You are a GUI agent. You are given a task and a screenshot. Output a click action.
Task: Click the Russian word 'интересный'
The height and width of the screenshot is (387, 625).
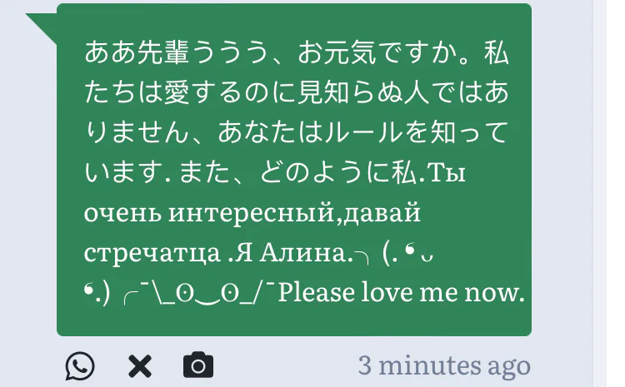pyautogui.click(x=251, y=212)
